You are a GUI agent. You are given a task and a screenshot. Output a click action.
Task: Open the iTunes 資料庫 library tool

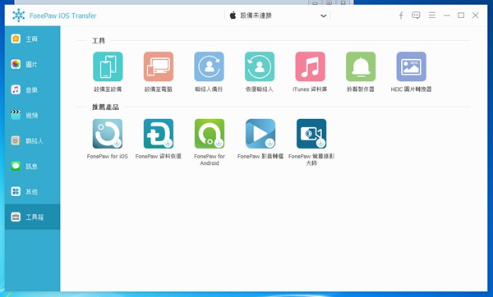310,66
